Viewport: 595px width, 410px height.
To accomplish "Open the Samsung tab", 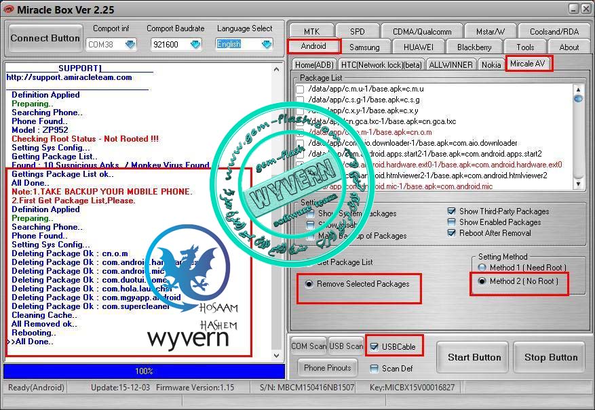I will tap(364, 47).
